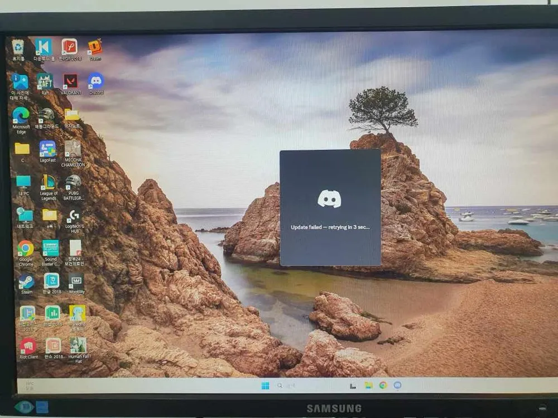This screenshot has height=418, width=558.
Task: Open File Explorer from the taskbar
Action: pyautogui.click(x=368, y=386)
